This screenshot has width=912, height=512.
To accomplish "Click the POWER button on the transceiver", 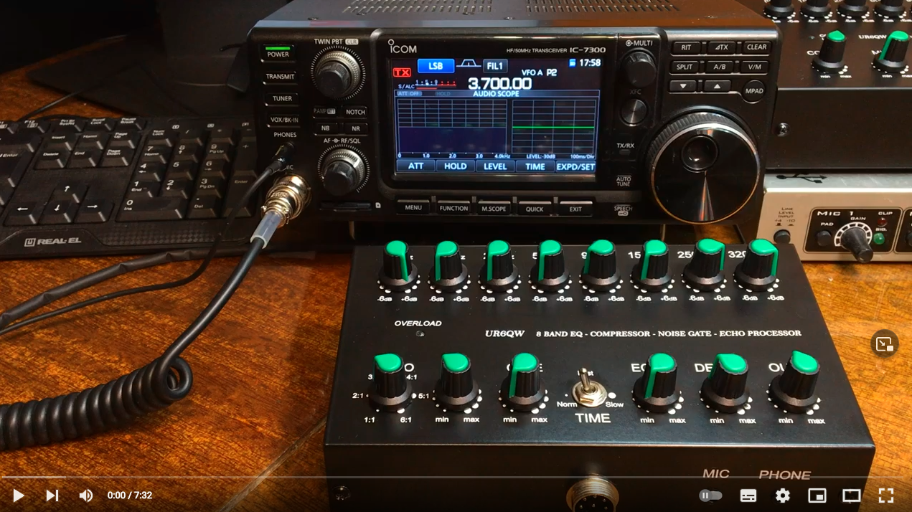I will pos(278,54).
